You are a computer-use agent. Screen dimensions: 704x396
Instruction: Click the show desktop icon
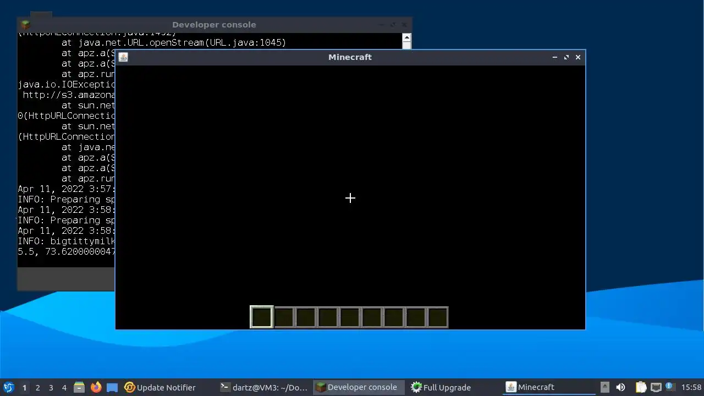click(112, 387)
